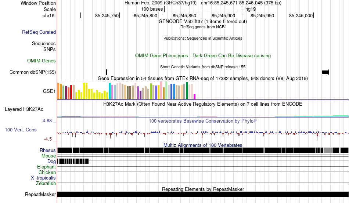The width and height of the screenshot is (349, 203).
Task: Click the OMIM Gene Phenotypes track title
Action: (203, 55)
